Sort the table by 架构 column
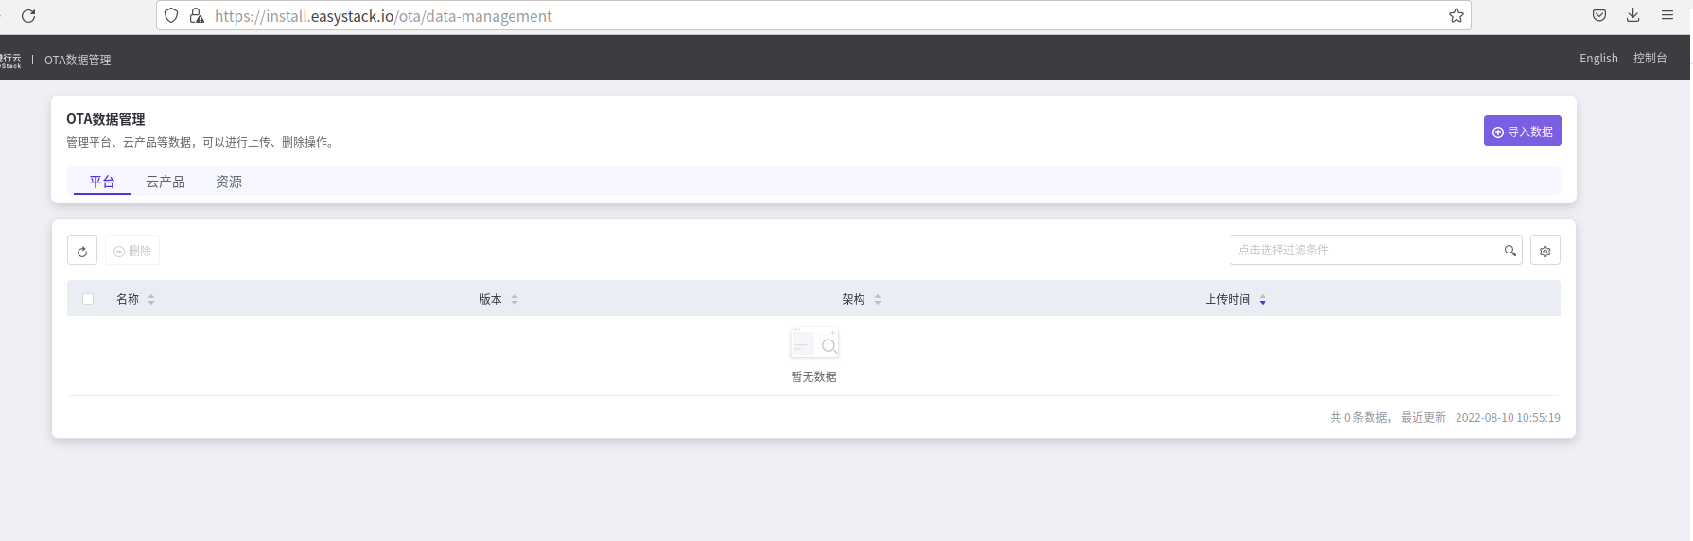The image size is (1693, 541). 878,299
